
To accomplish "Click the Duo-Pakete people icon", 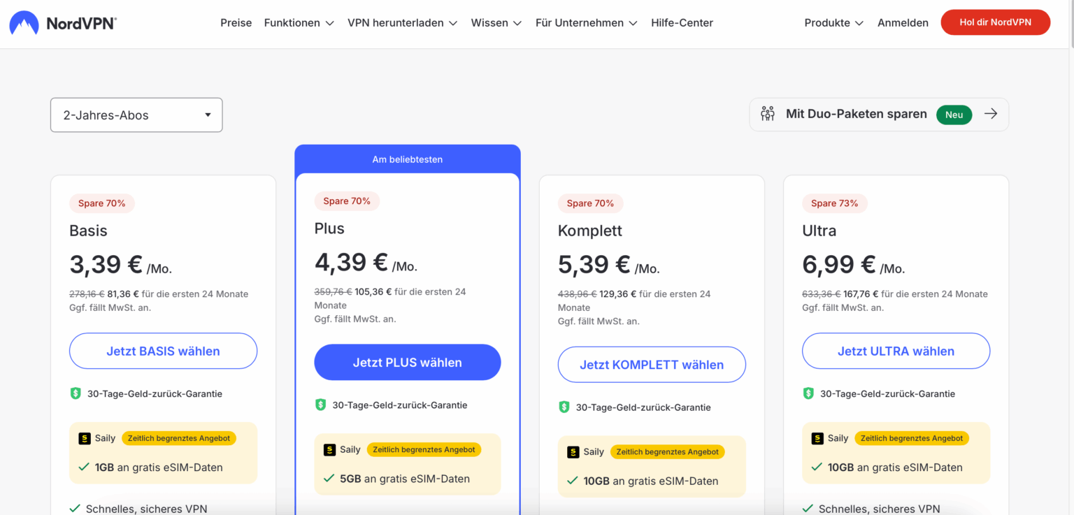I will pos(768,114).
